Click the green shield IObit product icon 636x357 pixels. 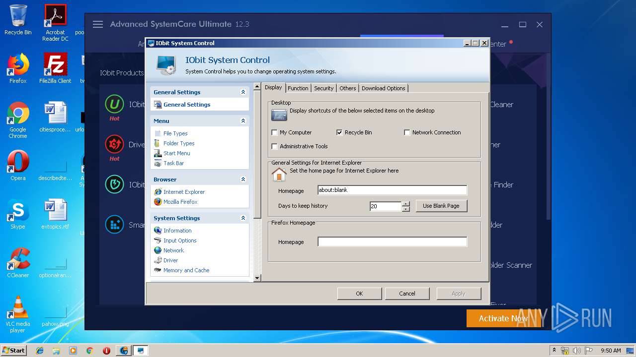114,184
